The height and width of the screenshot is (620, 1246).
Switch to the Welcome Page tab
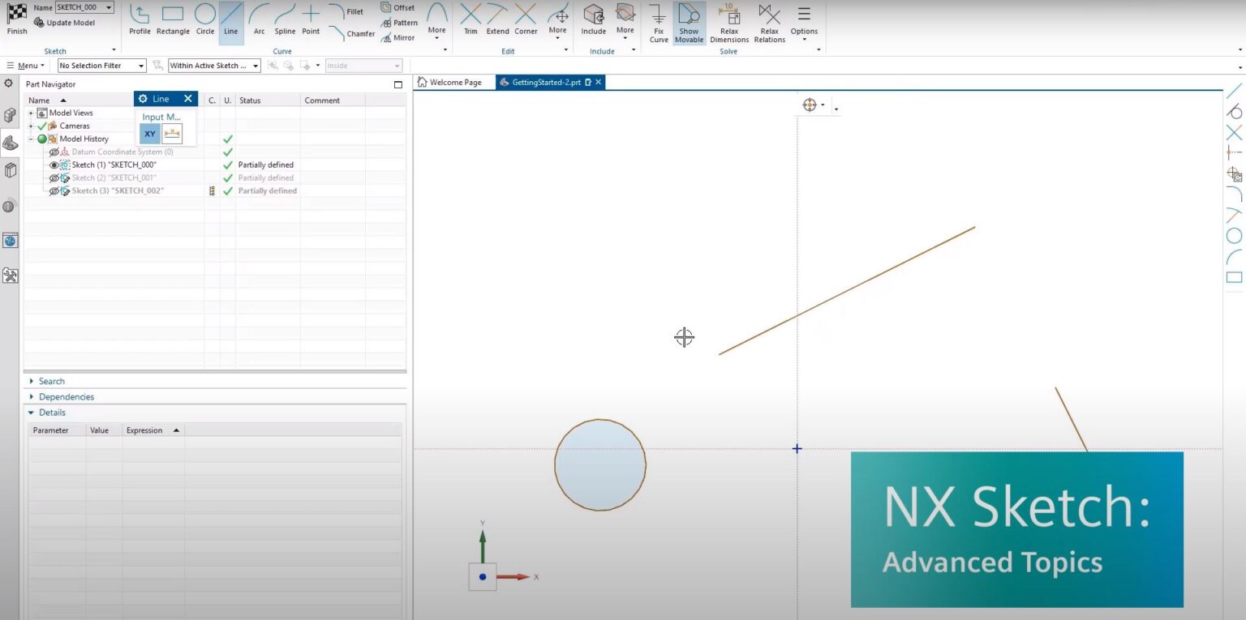(449, 83)
